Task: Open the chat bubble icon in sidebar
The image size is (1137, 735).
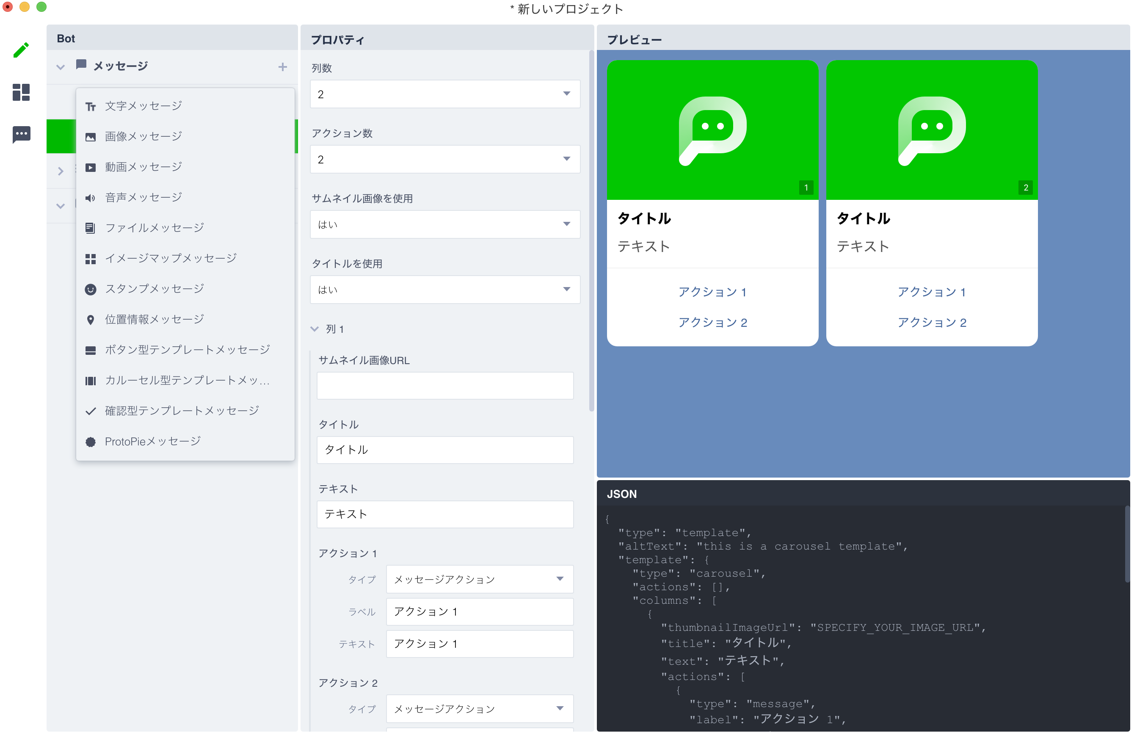Action: 22,135
